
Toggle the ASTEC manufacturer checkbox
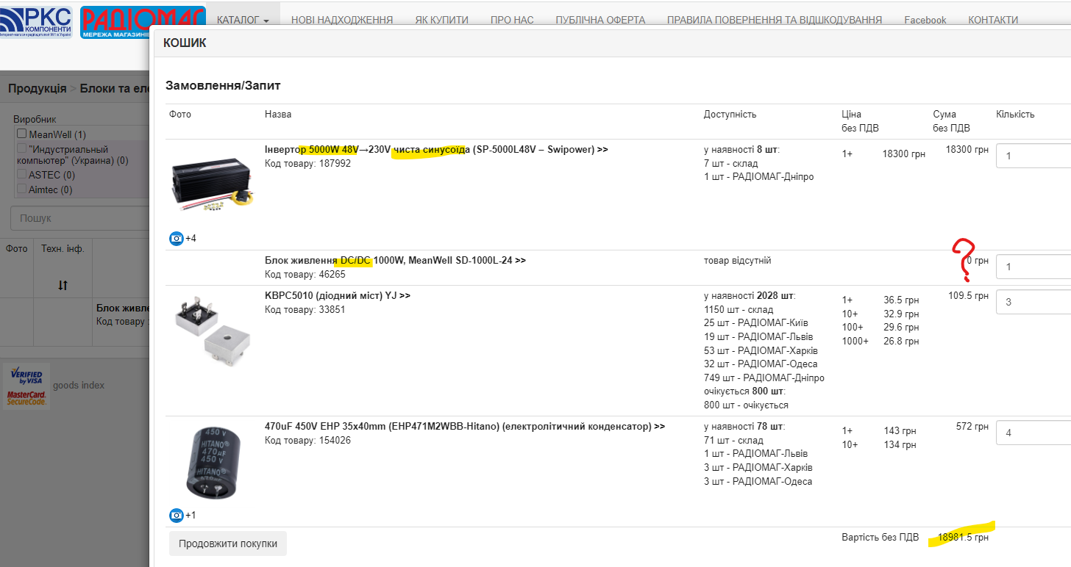22,175
